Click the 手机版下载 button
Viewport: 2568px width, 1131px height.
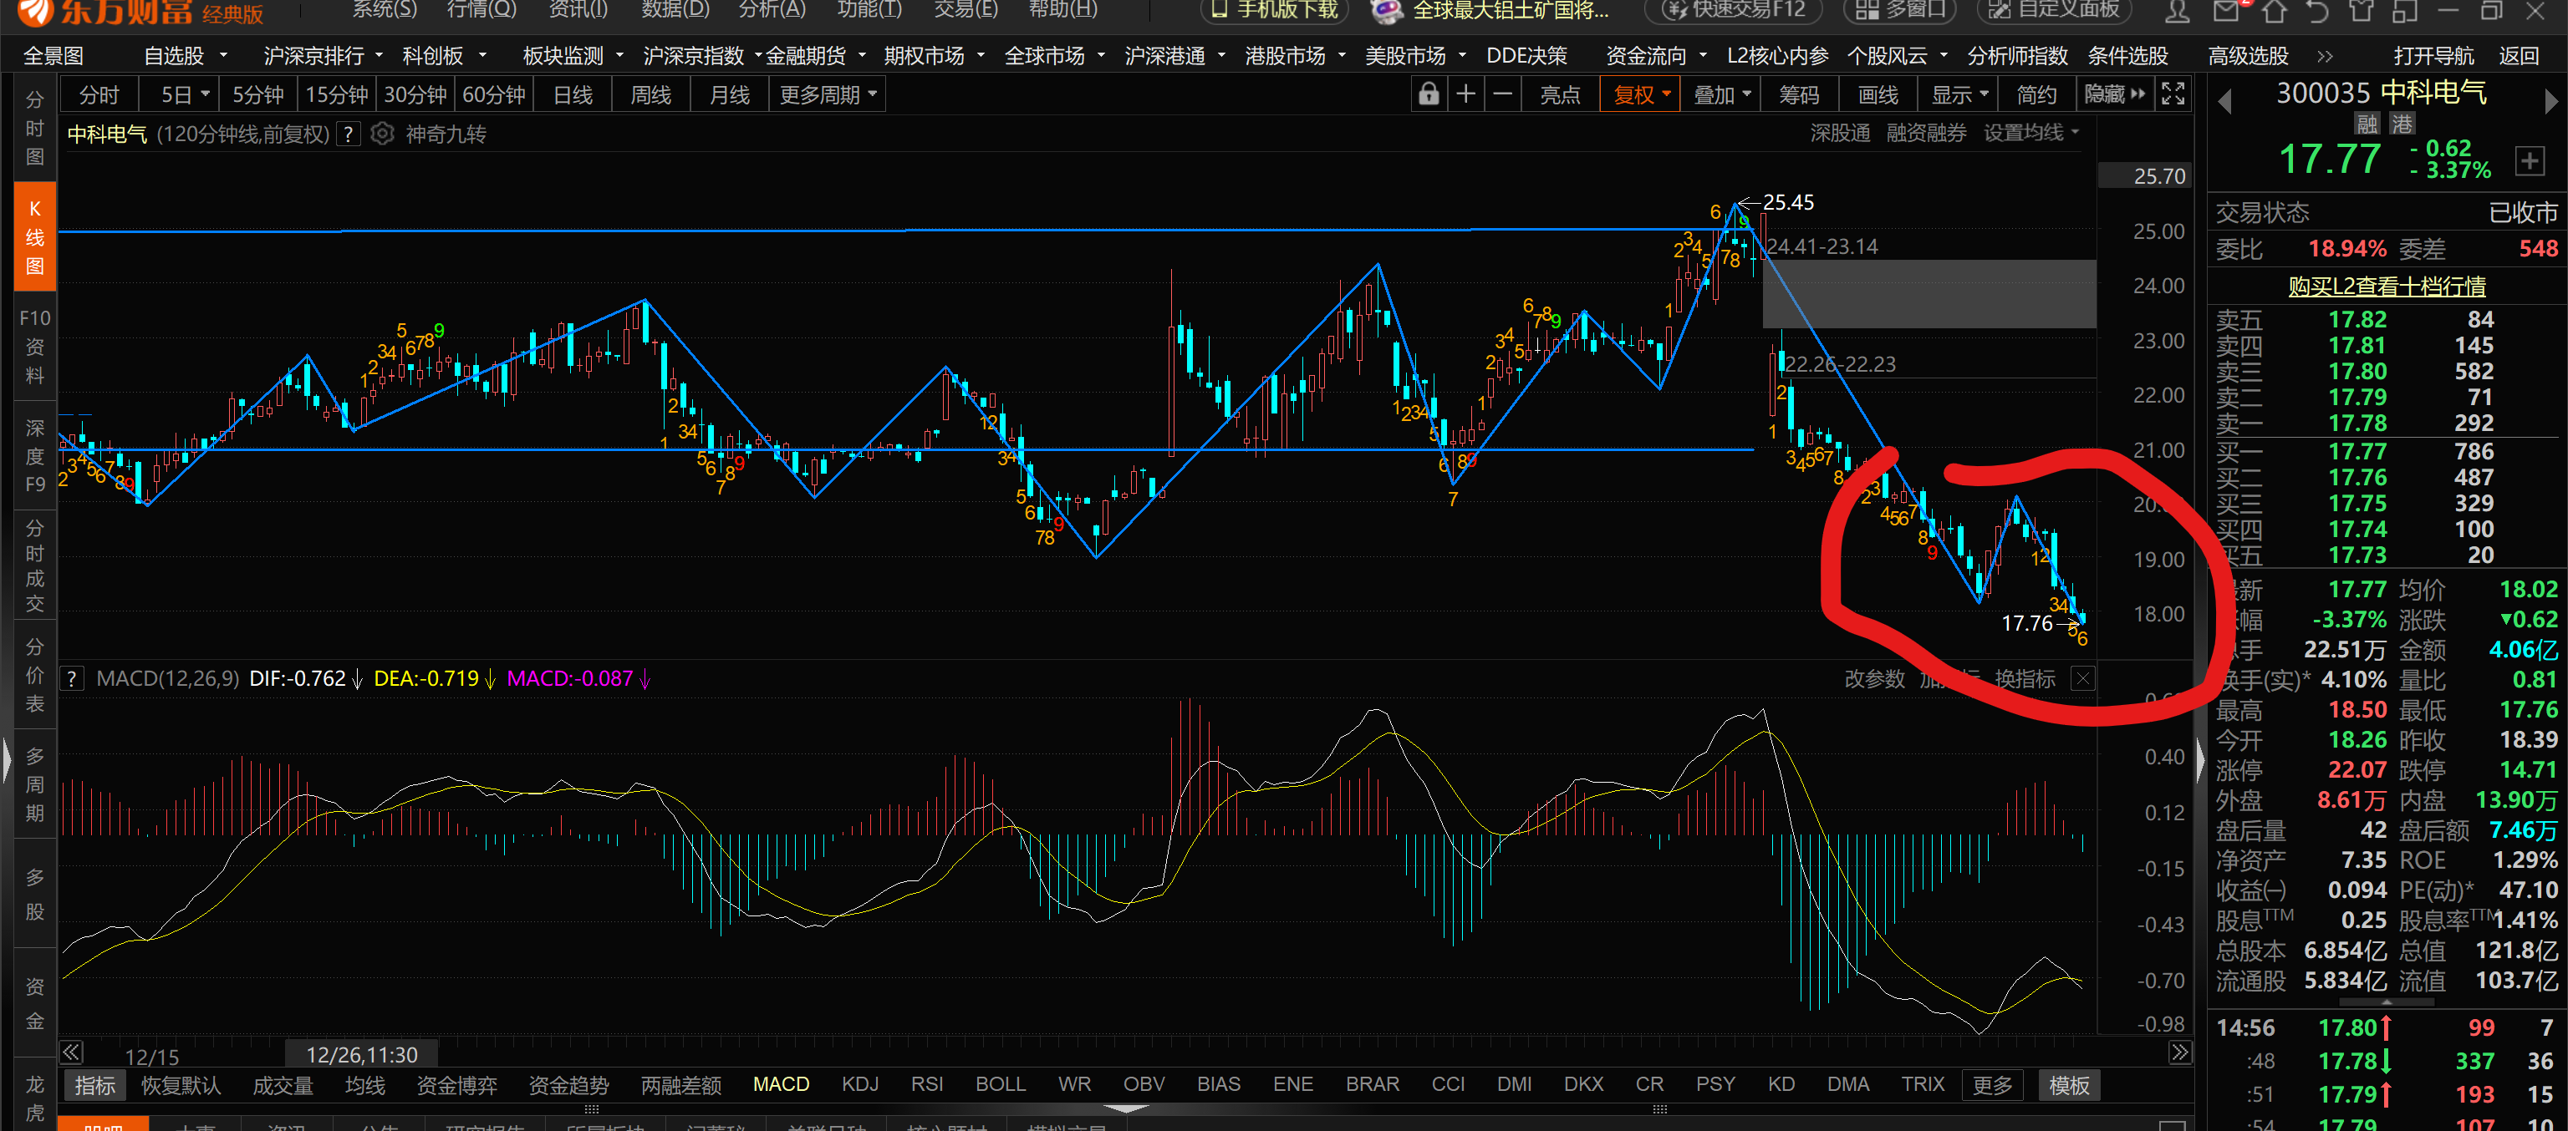(1274, 11)
